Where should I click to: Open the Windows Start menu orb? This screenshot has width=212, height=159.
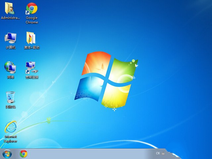[7, 153]
